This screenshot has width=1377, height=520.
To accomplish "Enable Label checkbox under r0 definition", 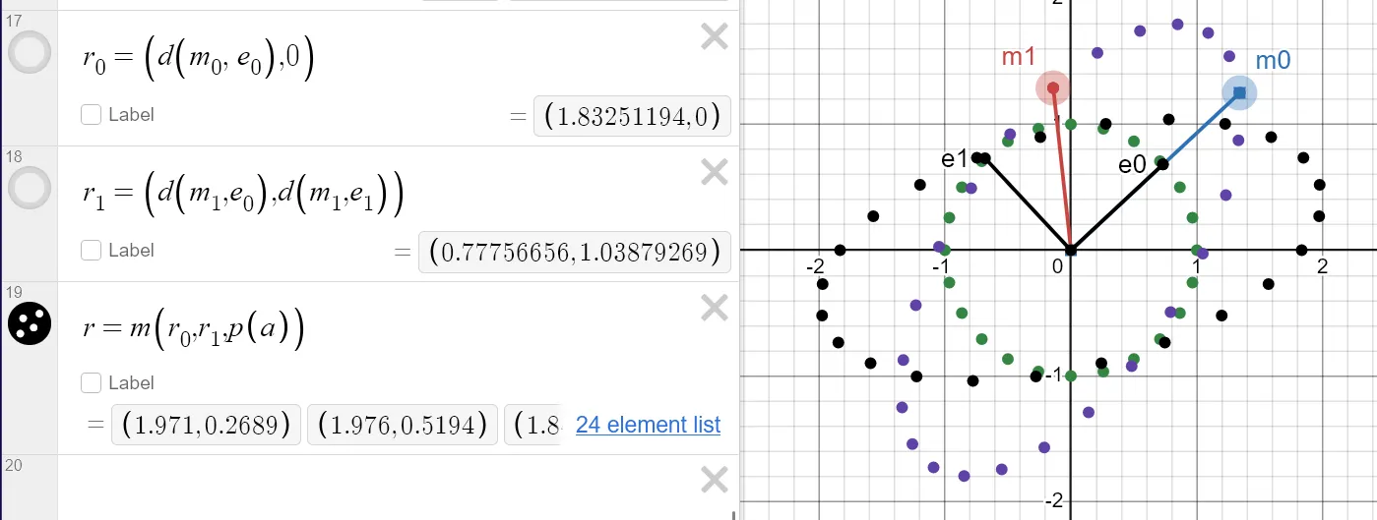I will point(91,115).
